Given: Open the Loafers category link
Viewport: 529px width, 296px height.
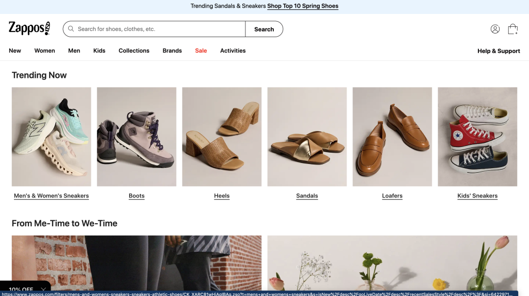Looking at the screenshot, I should pyautogui.click(x=392, y=195).
